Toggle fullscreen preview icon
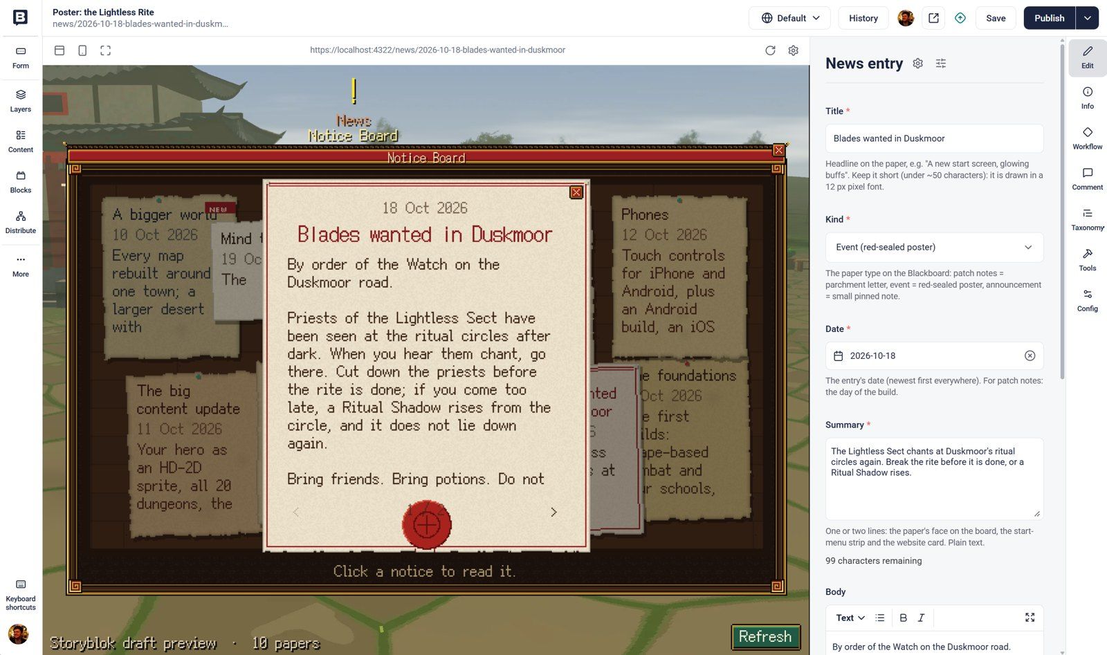Image resolution: width=1107 pixels, height=655 pixels. (105, 50)
